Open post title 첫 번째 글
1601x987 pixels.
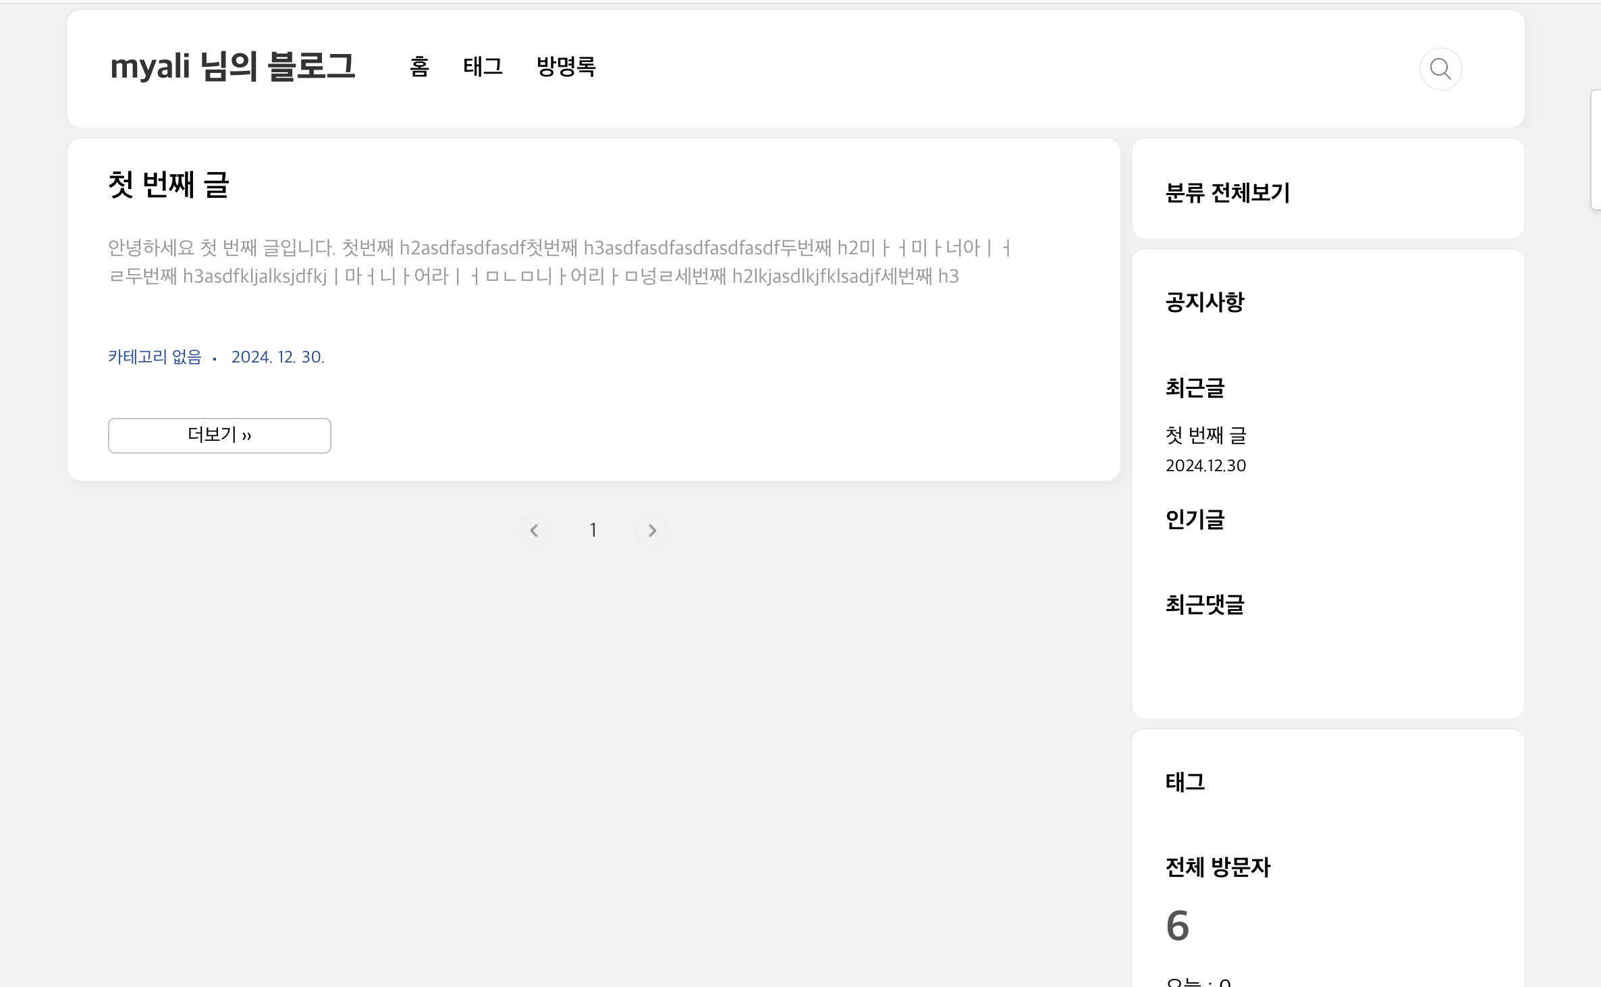click(169, 184)
